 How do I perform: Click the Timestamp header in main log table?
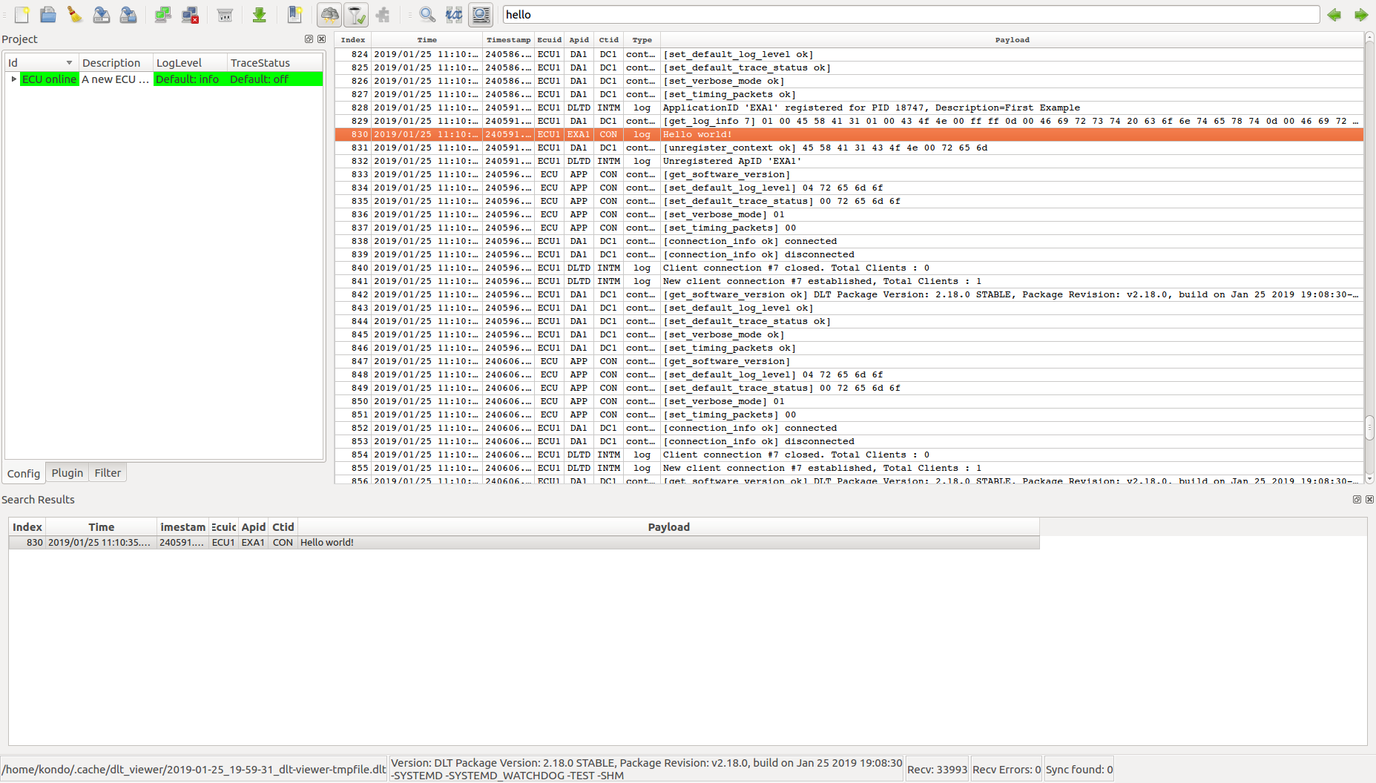click(x=509, y=40)
